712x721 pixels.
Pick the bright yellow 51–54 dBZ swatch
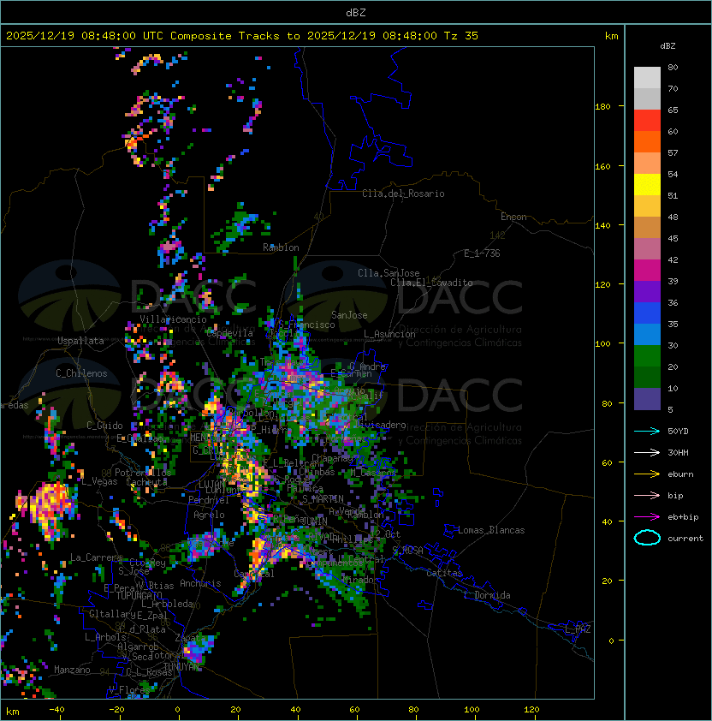tap(647, 184)
